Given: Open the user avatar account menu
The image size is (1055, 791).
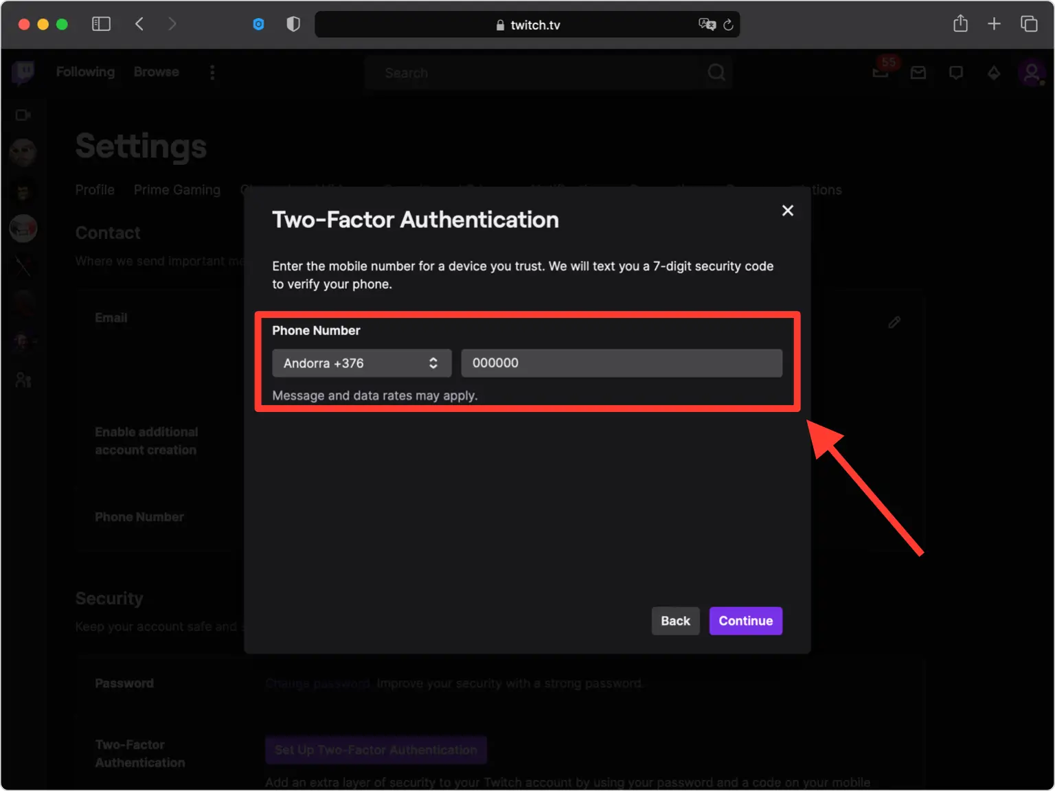Looking at the screenshot, I should 1031,73.
